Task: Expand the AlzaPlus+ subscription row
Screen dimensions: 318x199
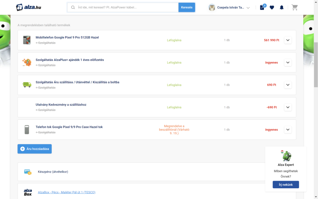Action: (x=288, y=62)
